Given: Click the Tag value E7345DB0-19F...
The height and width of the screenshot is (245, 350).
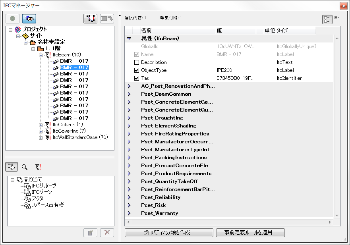Looking at the screenshot, I should pos(236,78).
